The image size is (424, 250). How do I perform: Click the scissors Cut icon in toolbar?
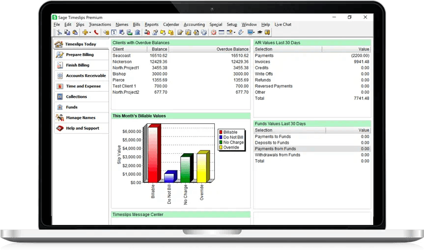coord(59,32)
